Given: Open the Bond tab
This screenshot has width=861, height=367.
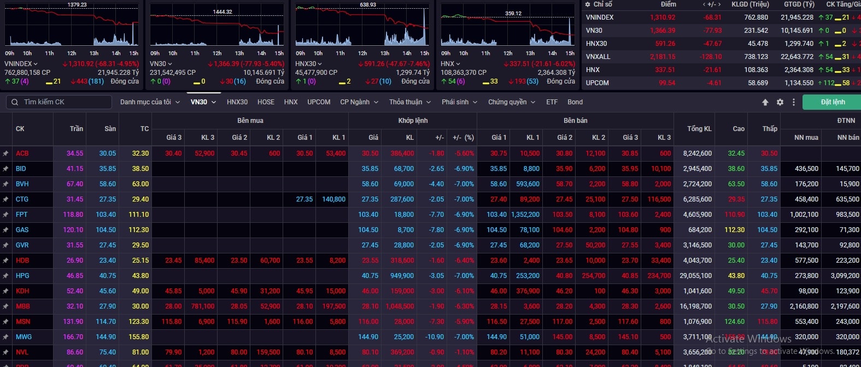Looking at the screenshot, I should (x=575, y=102).
